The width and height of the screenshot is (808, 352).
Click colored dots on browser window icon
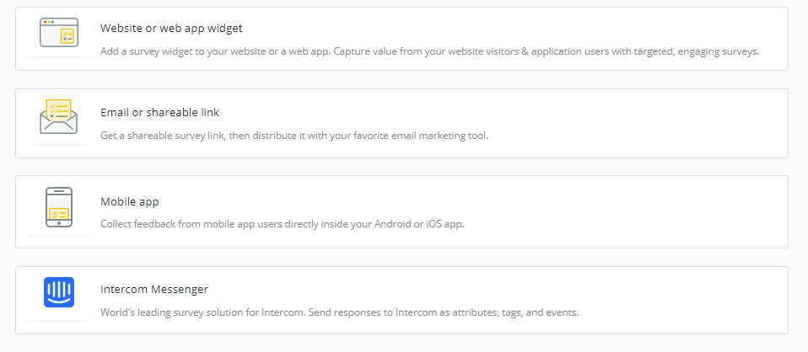click(49, 22)
